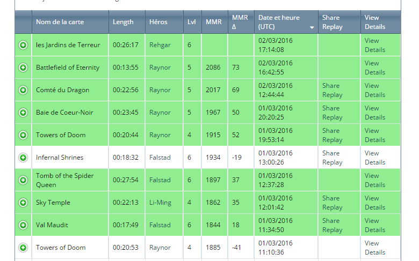Expand the Infernal Shrines match row
The height and width of the screenshot is (261, 419).
coord(23,158)
